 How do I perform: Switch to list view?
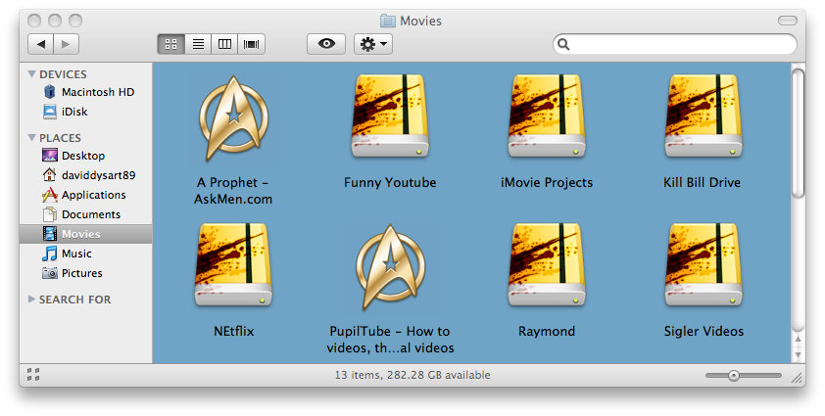198,44
